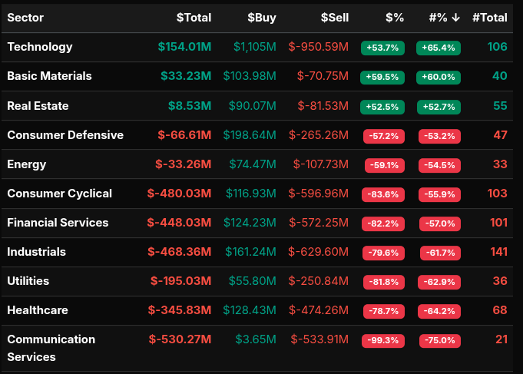This screenshot has width=523, height=374.
Task: Click the Healthcare $128.43M buy value
Action: click(x=250, y=310)
